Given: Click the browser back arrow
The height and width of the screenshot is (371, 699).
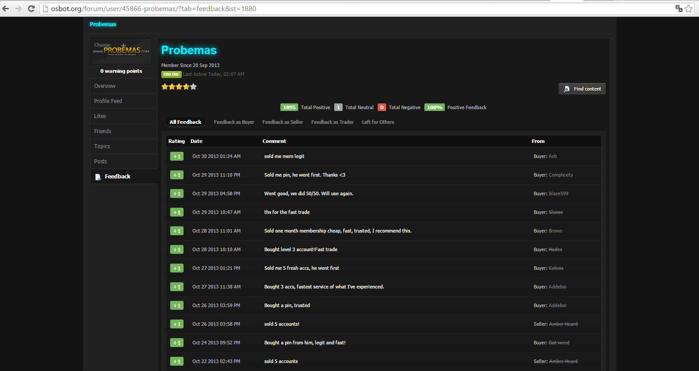Looking at the screenshot, I should (6, 8).
